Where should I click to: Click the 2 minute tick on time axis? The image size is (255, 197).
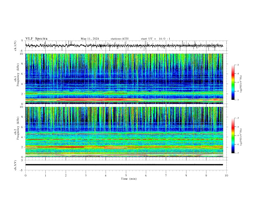tap(66, 175)
